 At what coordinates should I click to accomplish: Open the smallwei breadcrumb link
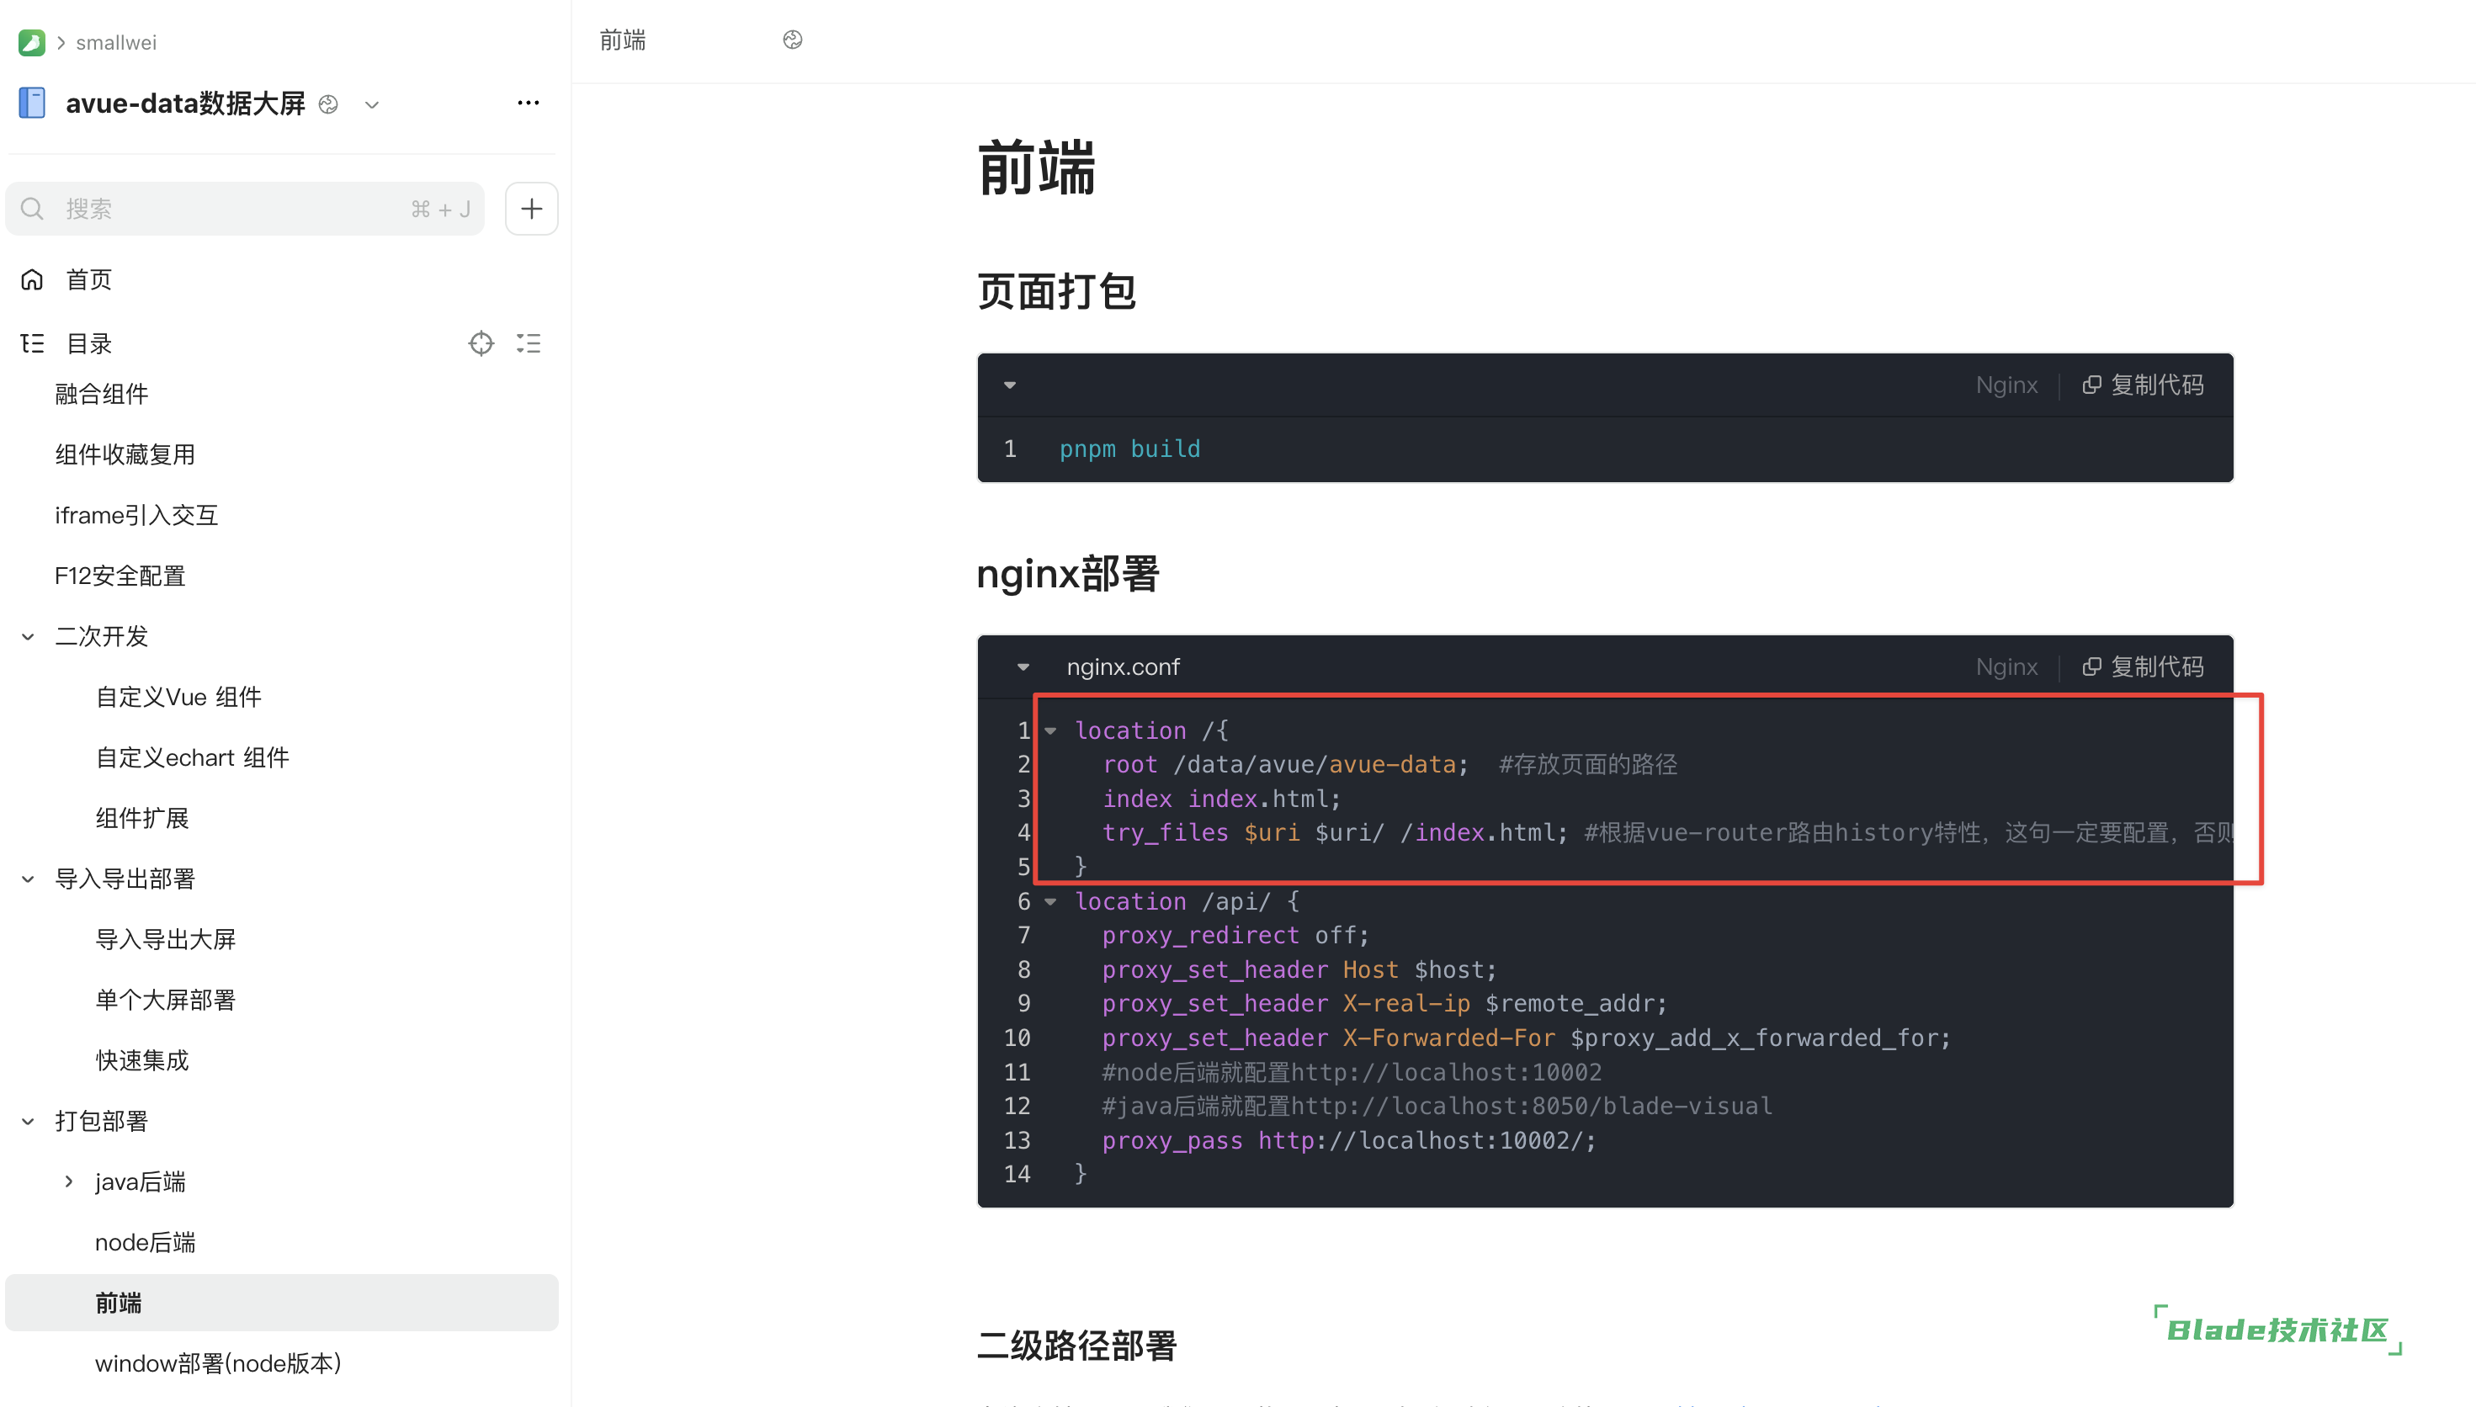(x=116, y=43)
